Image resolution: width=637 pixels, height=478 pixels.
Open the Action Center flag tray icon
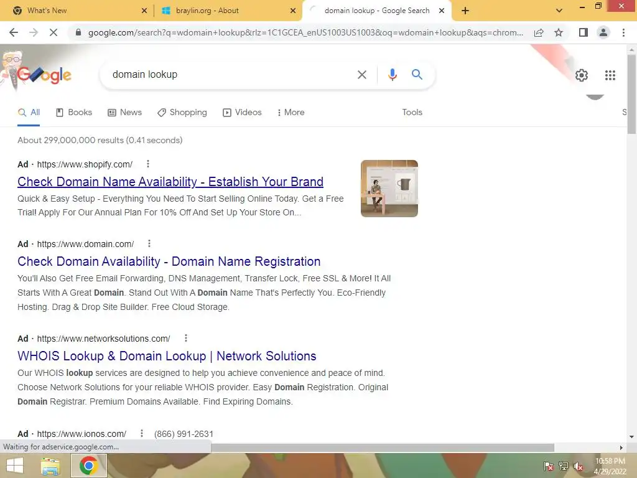pyautogui.click(x=549, y=466)
